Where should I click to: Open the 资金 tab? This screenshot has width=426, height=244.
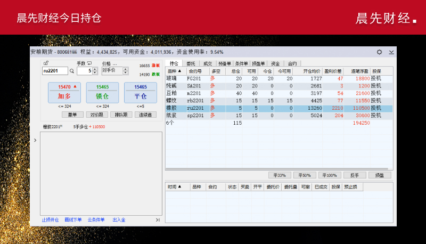tap(275, 63)
